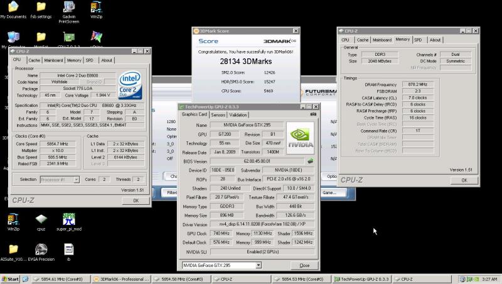
Task: Switch to SPD tab in left CPU-Z
Action: point(90,60)
